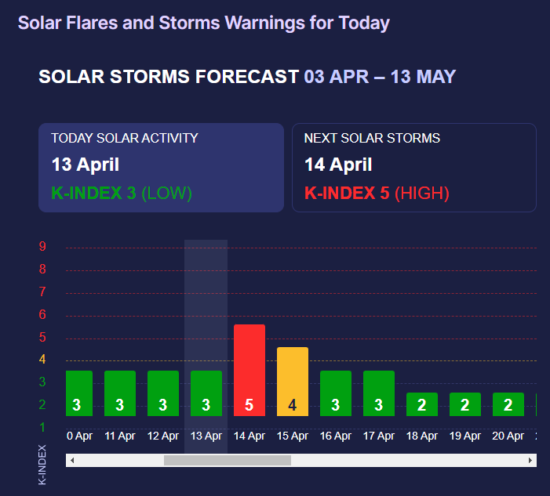Click the Solar Storms Forecast heading
Screen dimensions: 550x496
246,77
